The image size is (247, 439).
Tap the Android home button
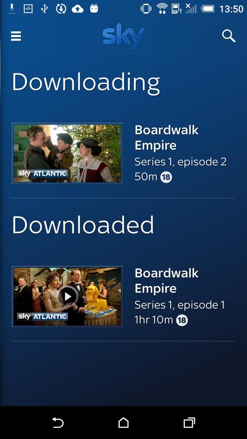[123, 423]
